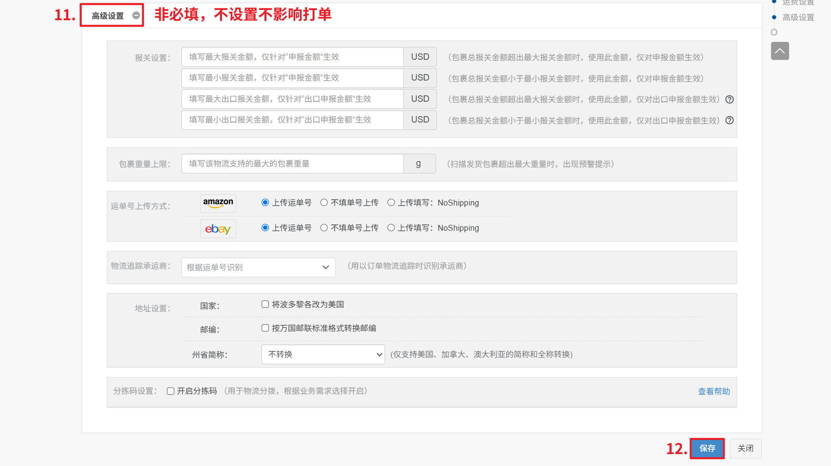Collapse the 高级设置 section with minus icon
Screen dimensions: 831x466
click(136, 16)
